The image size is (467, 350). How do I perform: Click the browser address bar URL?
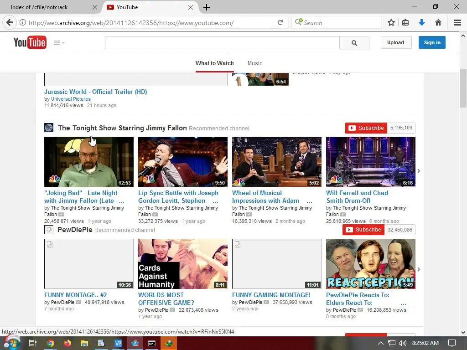click(131, 23)
